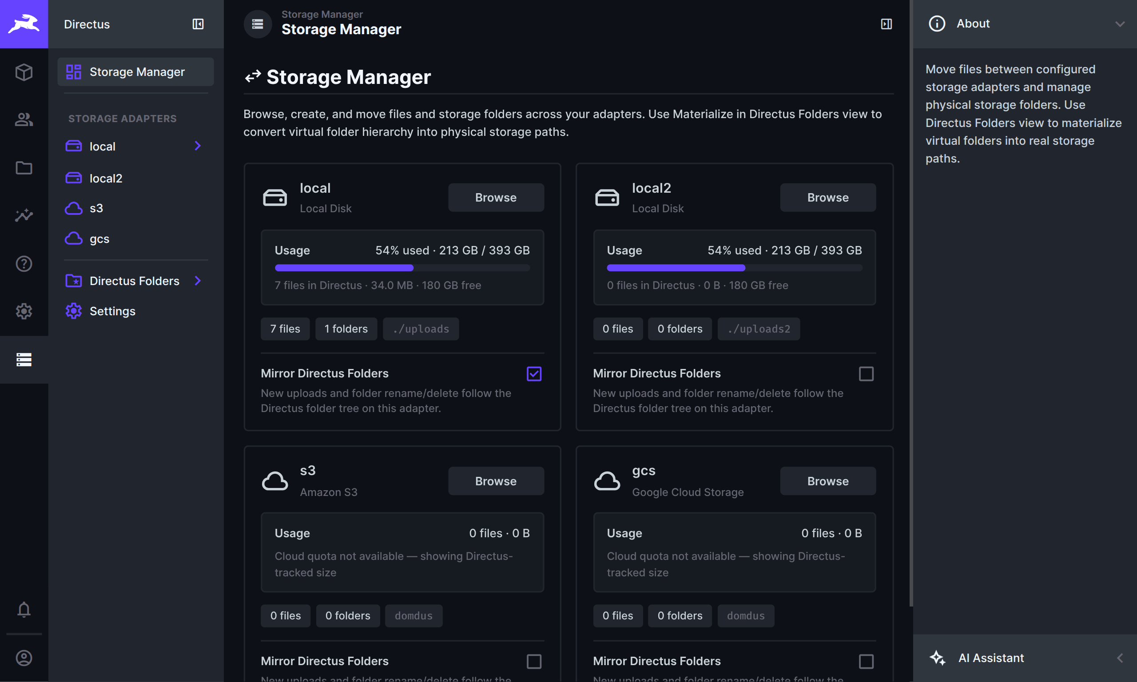Screen dimensions: 1137x682
Task: Click the ./uploads path chip
Action: pyautogui.click(x=421, y=329)
